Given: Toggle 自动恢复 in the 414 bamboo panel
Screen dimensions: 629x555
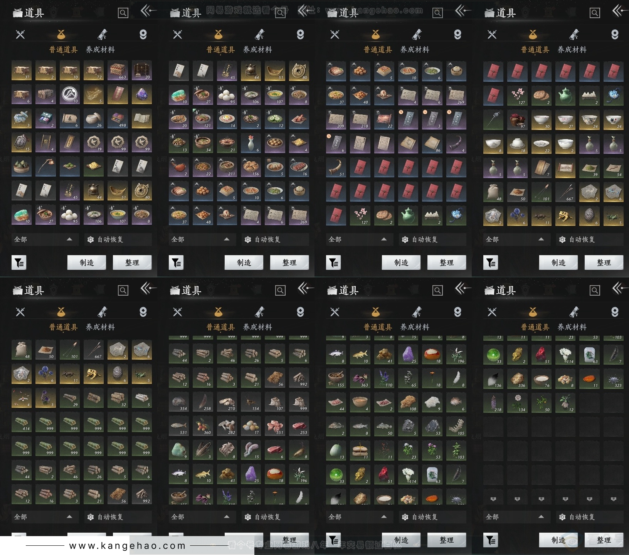Looking at the screenshot, I should click(x=118, y=517).
